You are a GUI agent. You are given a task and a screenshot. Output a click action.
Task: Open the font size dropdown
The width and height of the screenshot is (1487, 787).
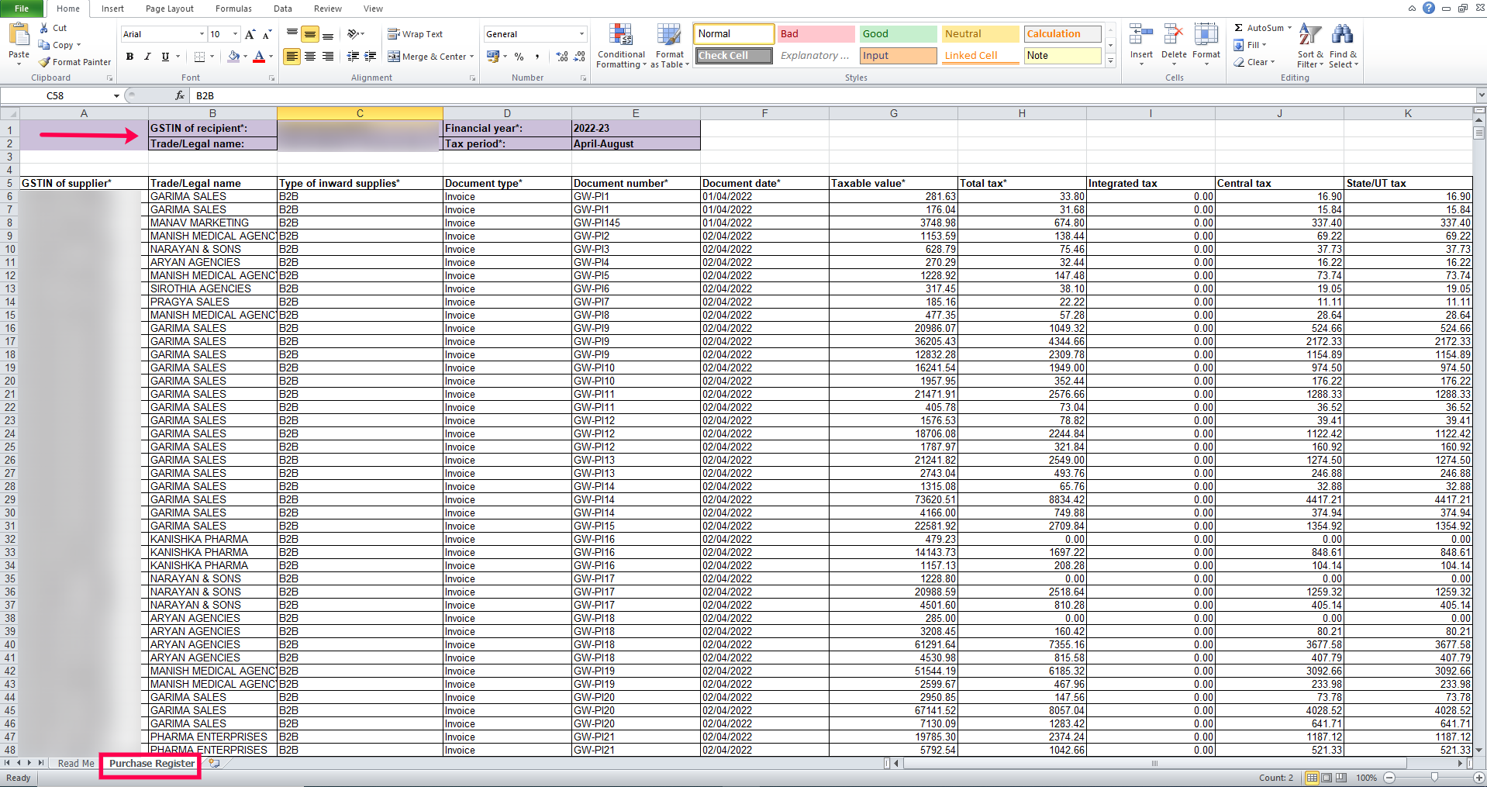pyautogui.click(x=235, y=34)
